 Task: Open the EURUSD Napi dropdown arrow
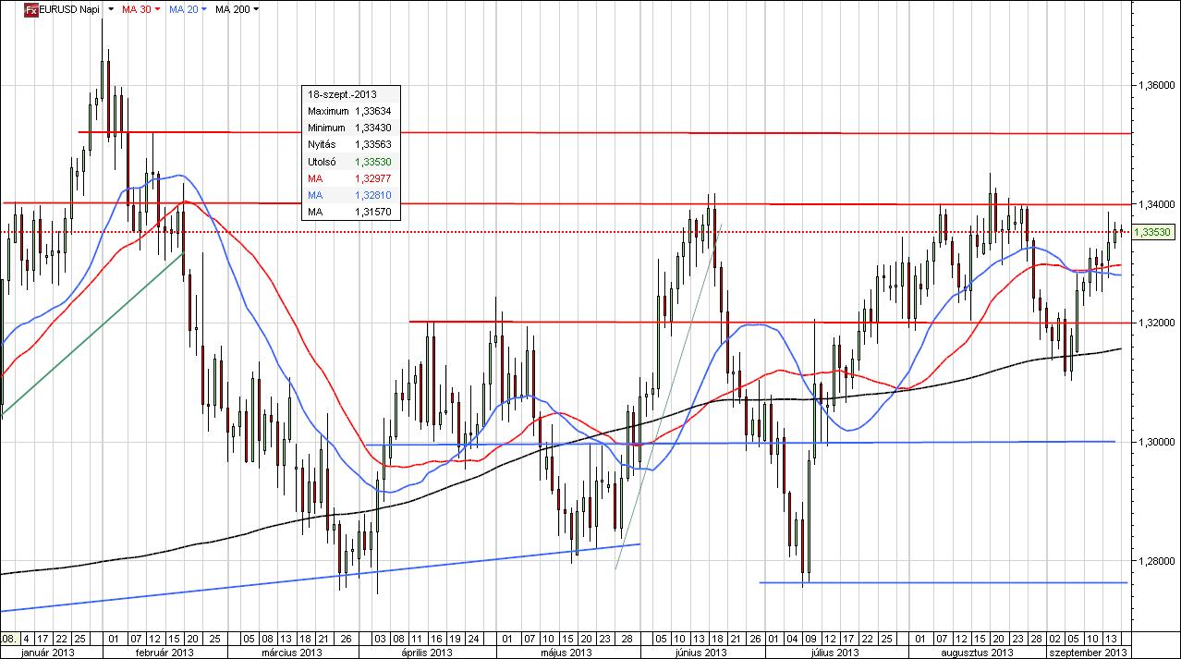tap(111, 9)
